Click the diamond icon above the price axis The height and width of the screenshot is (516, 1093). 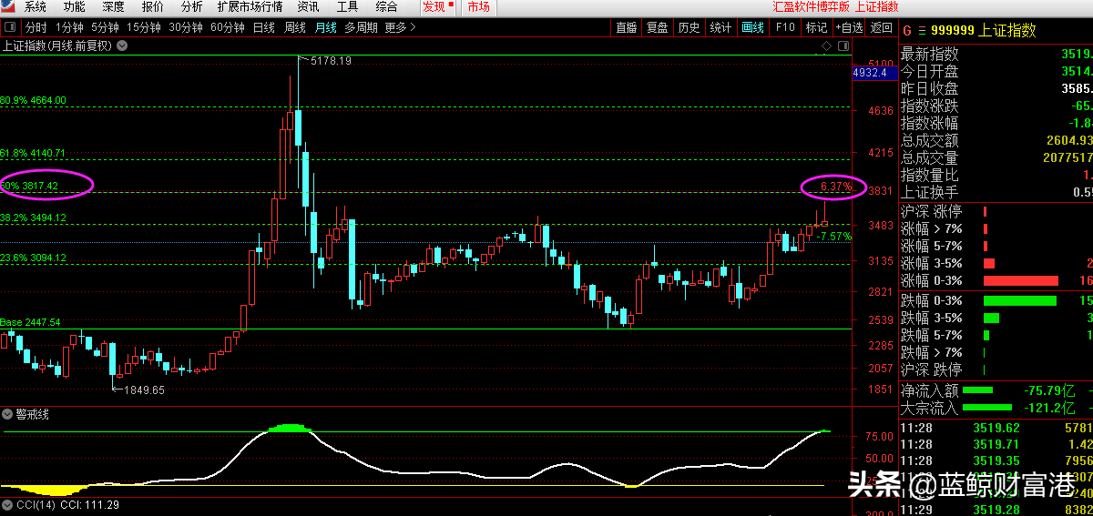pyautogui.click(x=827, y=45)
